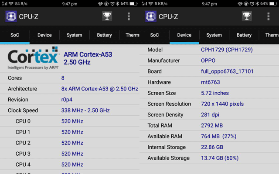Screen dimensions: 279x174
Task: Select Total RAM value 2792 MB
Action: pos(212,126)
